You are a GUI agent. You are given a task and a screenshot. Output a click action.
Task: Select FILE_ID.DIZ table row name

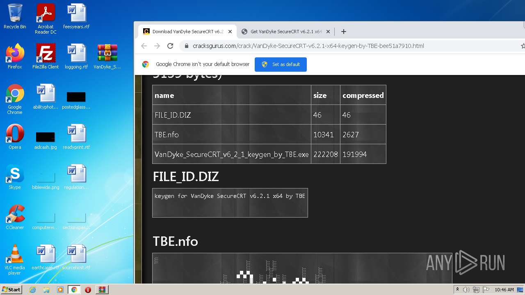click(232, 115)
